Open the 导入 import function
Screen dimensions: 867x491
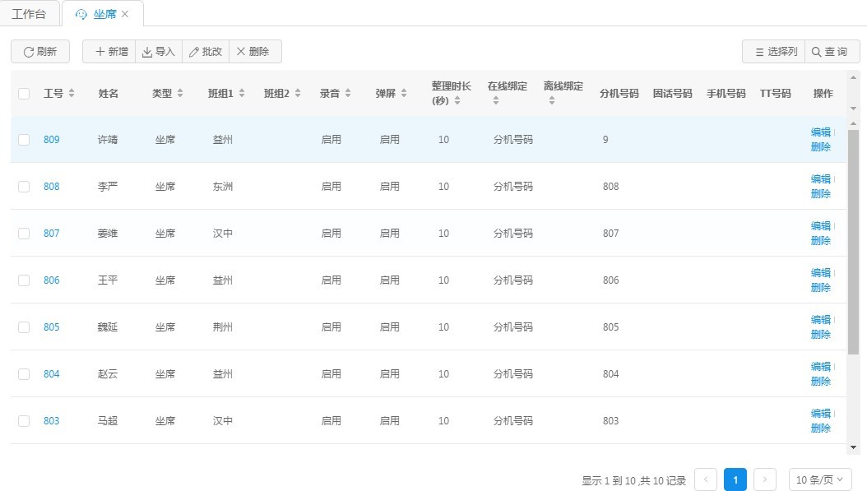point(159,52)
